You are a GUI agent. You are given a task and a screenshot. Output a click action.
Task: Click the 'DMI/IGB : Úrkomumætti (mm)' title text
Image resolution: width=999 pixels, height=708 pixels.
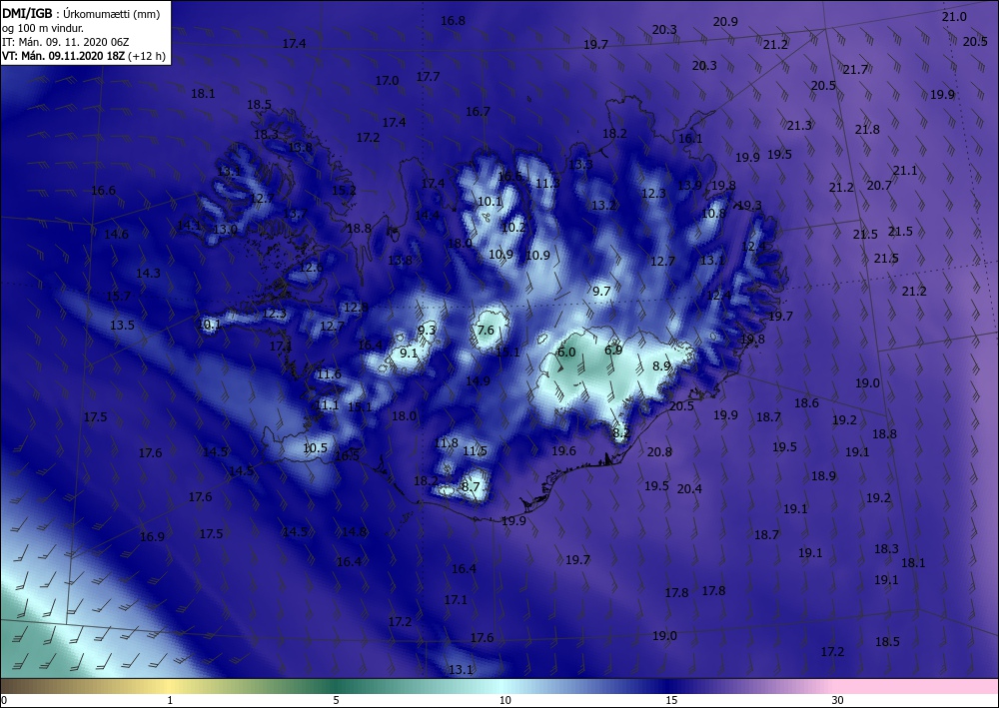[x=80, y=13]
